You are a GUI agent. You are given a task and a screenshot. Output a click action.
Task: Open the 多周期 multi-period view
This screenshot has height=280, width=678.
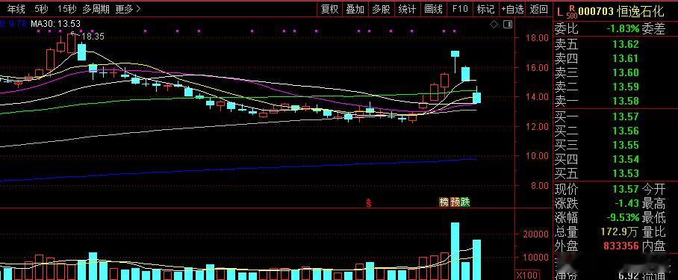coord(96,9)
